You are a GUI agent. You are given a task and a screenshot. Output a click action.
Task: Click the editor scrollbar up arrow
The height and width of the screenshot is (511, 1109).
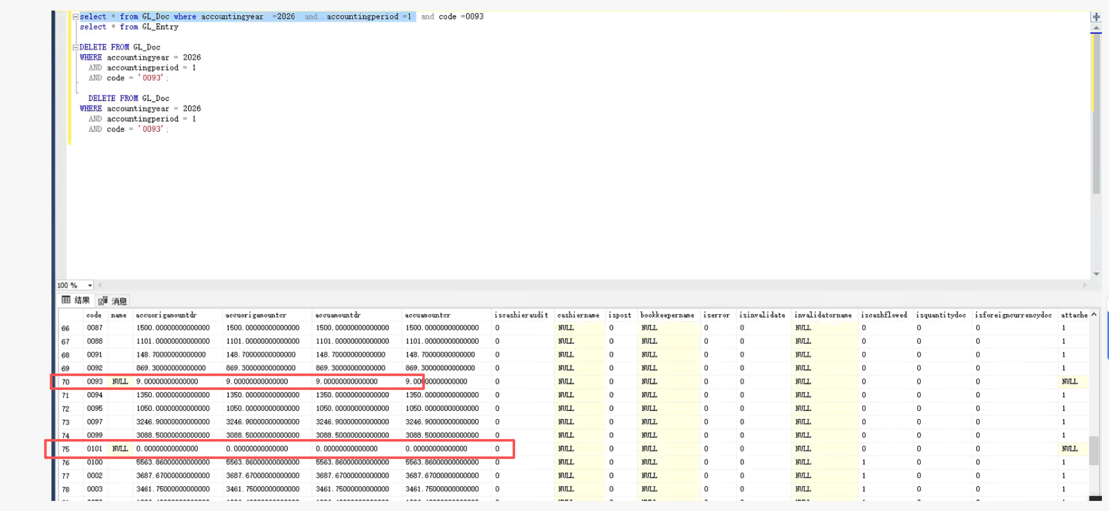[1096, 28]
